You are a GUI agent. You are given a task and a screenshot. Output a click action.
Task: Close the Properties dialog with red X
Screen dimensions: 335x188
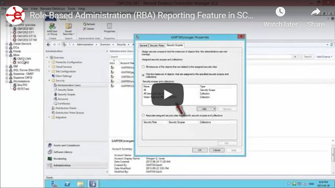pyautogui.click(x=241, y=37)
